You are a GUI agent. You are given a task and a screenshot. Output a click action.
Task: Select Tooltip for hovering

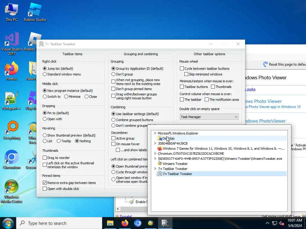59,141
